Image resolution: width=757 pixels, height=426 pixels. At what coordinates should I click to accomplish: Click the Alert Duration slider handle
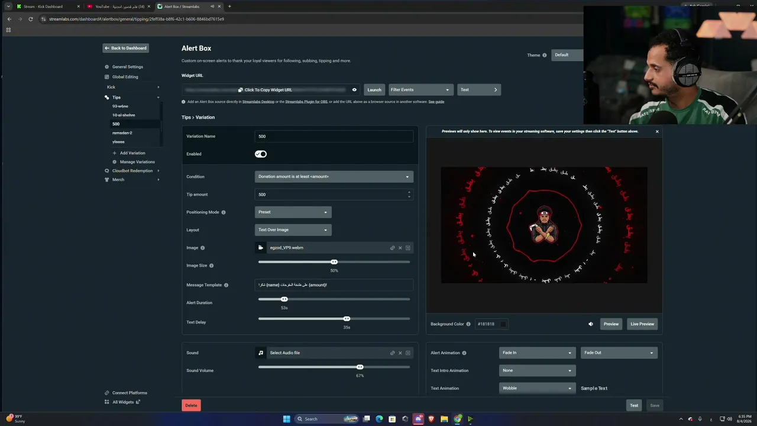284,299
